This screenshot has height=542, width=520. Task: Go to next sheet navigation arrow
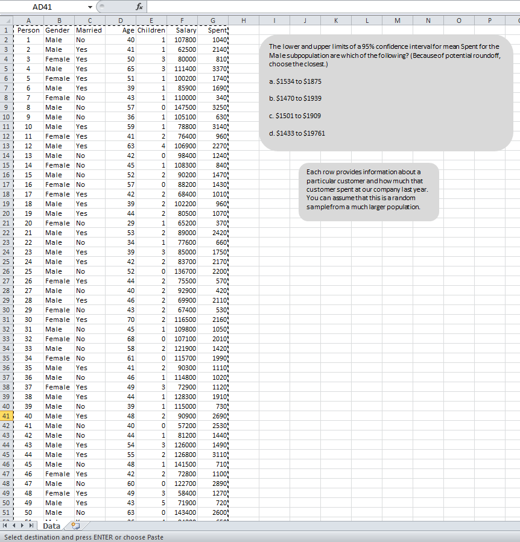(22, 525)
